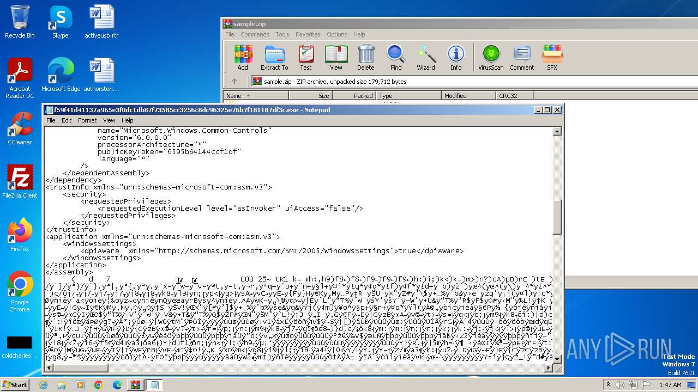Click the Notepad taskbar button

point(154,385)
